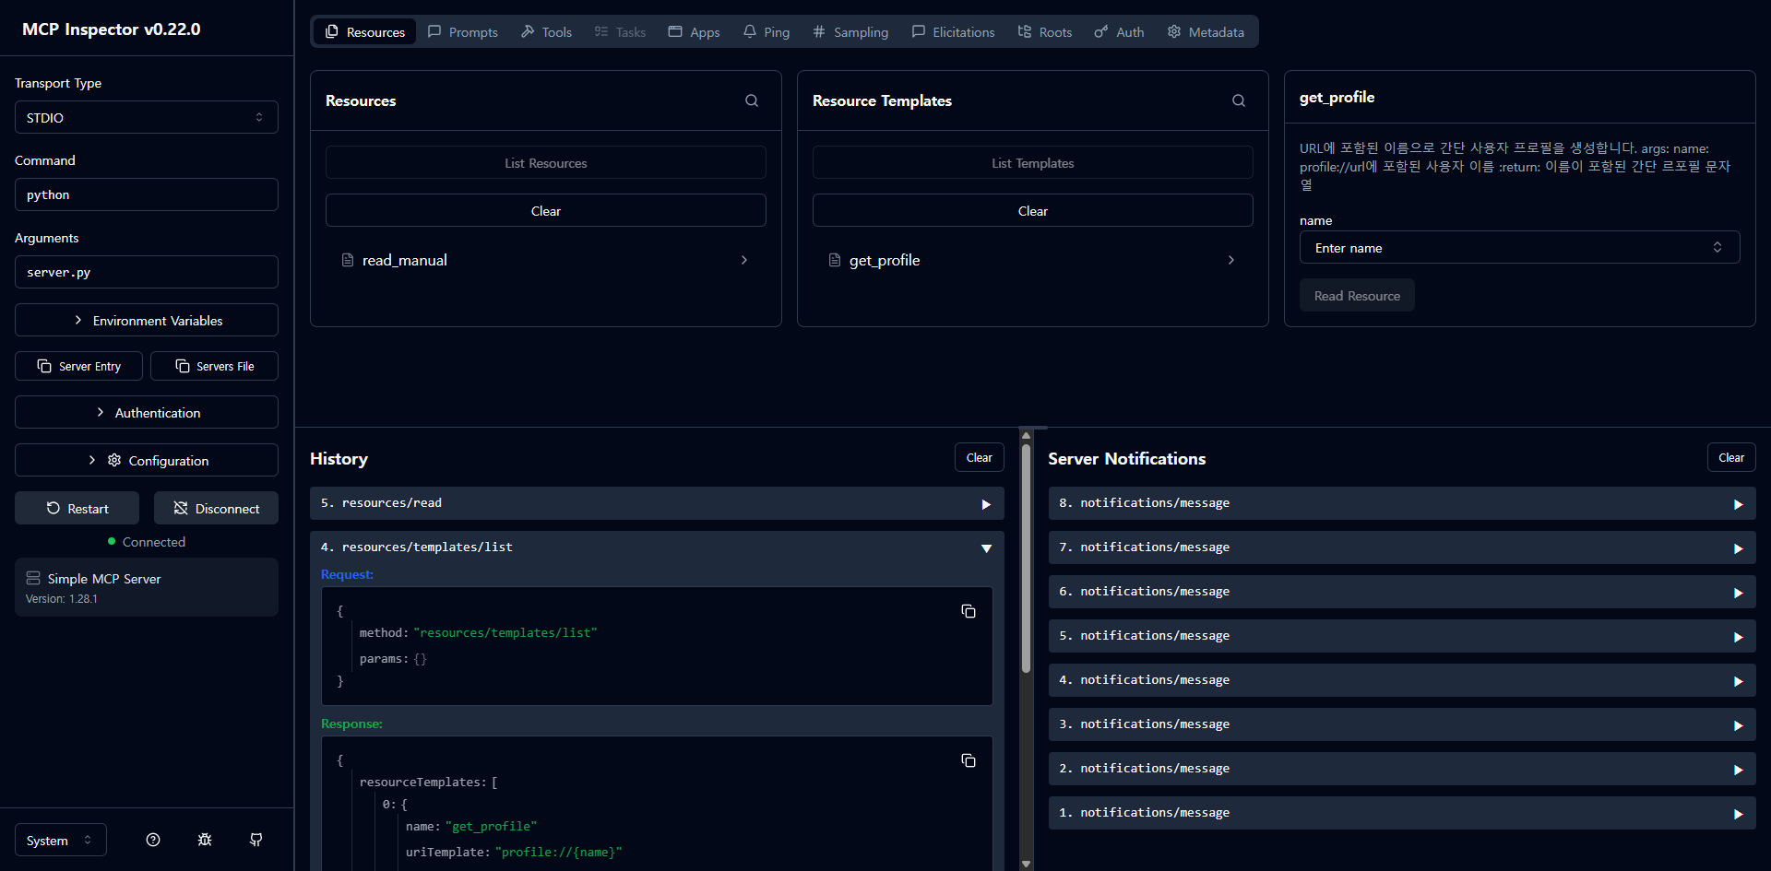1771x871 pixels.
Task: Clear the Resources list
Action: pyautogui.click(x=546, y=210)
